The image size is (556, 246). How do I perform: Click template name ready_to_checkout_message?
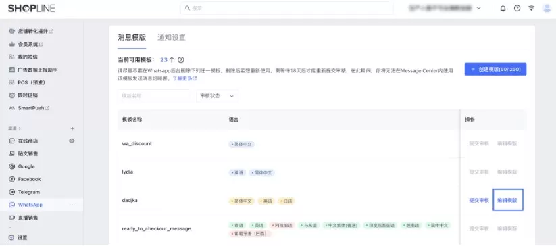point(156,228)
